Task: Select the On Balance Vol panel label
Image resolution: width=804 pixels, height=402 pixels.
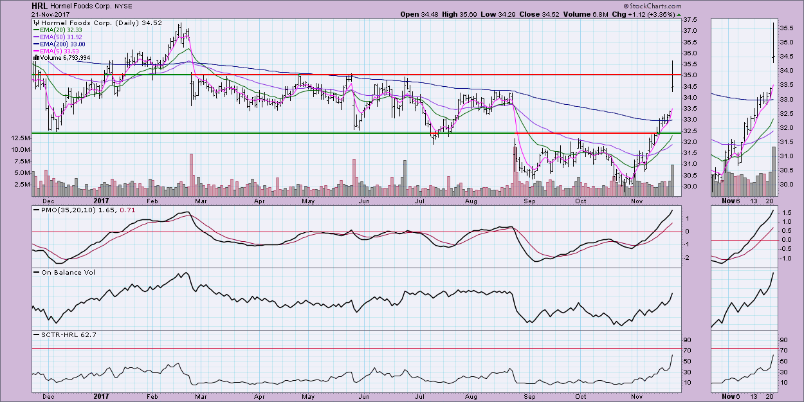Action: point(59,273)
